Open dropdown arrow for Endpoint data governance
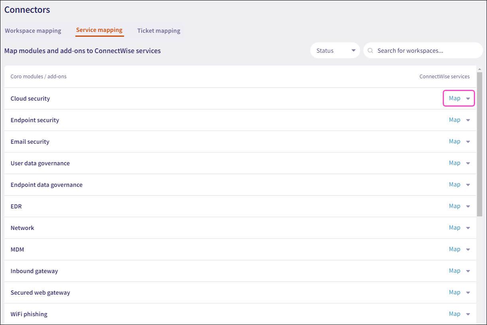This screenshot has height=325, width=487. 468,185
